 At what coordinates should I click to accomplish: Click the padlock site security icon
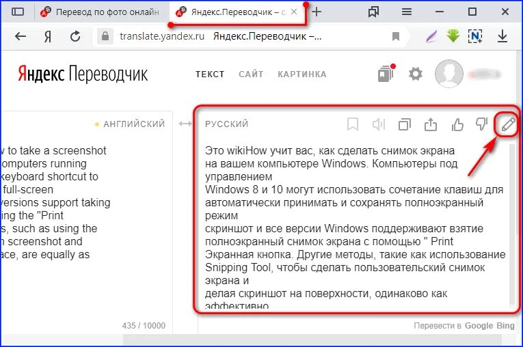coord(105,36)
